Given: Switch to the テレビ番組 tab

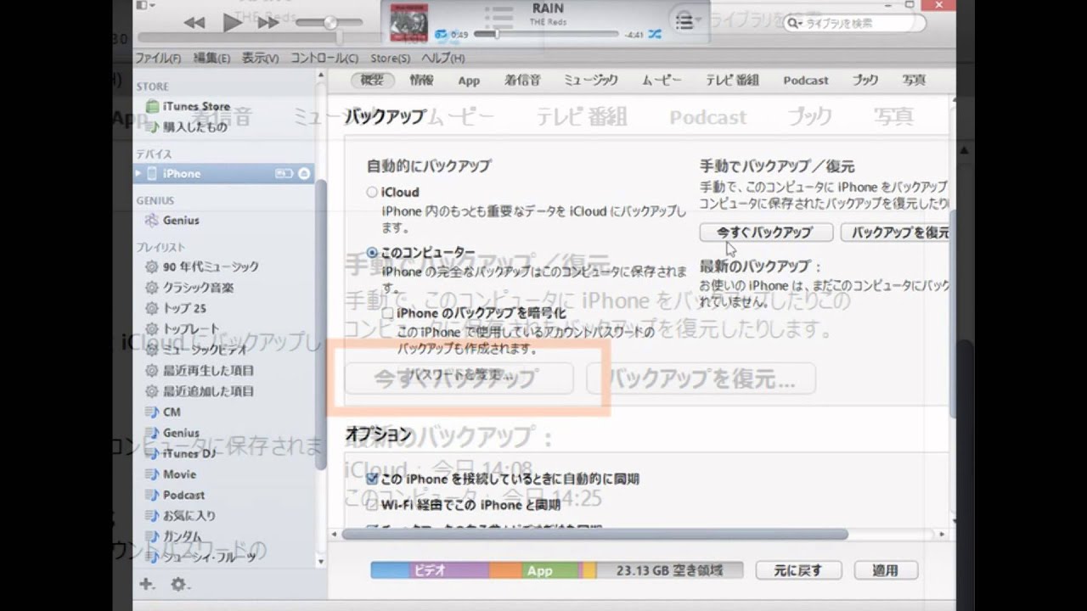Looking at the screenshot, I should click(732, 80).
